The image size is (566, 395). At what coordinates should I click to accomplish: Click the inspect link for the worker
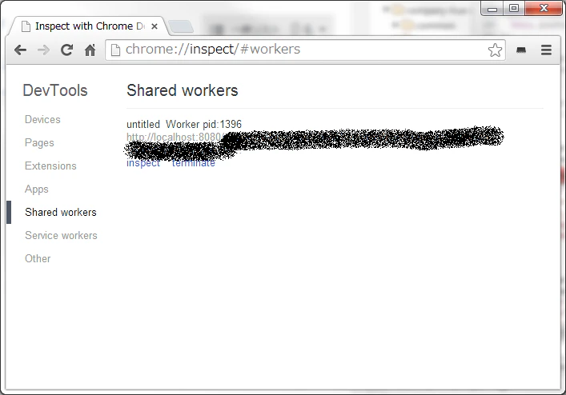(143, 163)
